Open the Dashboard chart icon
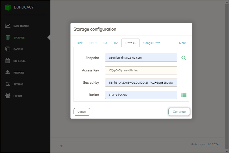 [x=8, y=26]
